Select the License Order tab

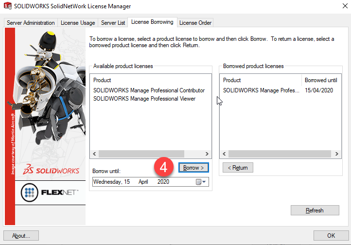tap(195, 23)
